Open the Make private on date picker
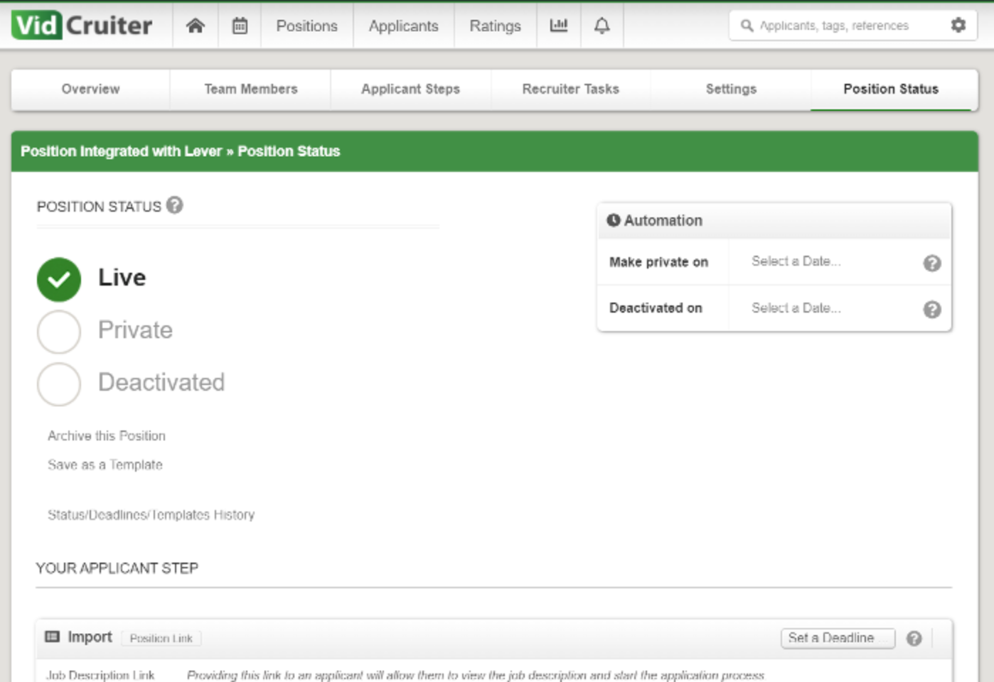994x682 pixels. coord(795,261)
